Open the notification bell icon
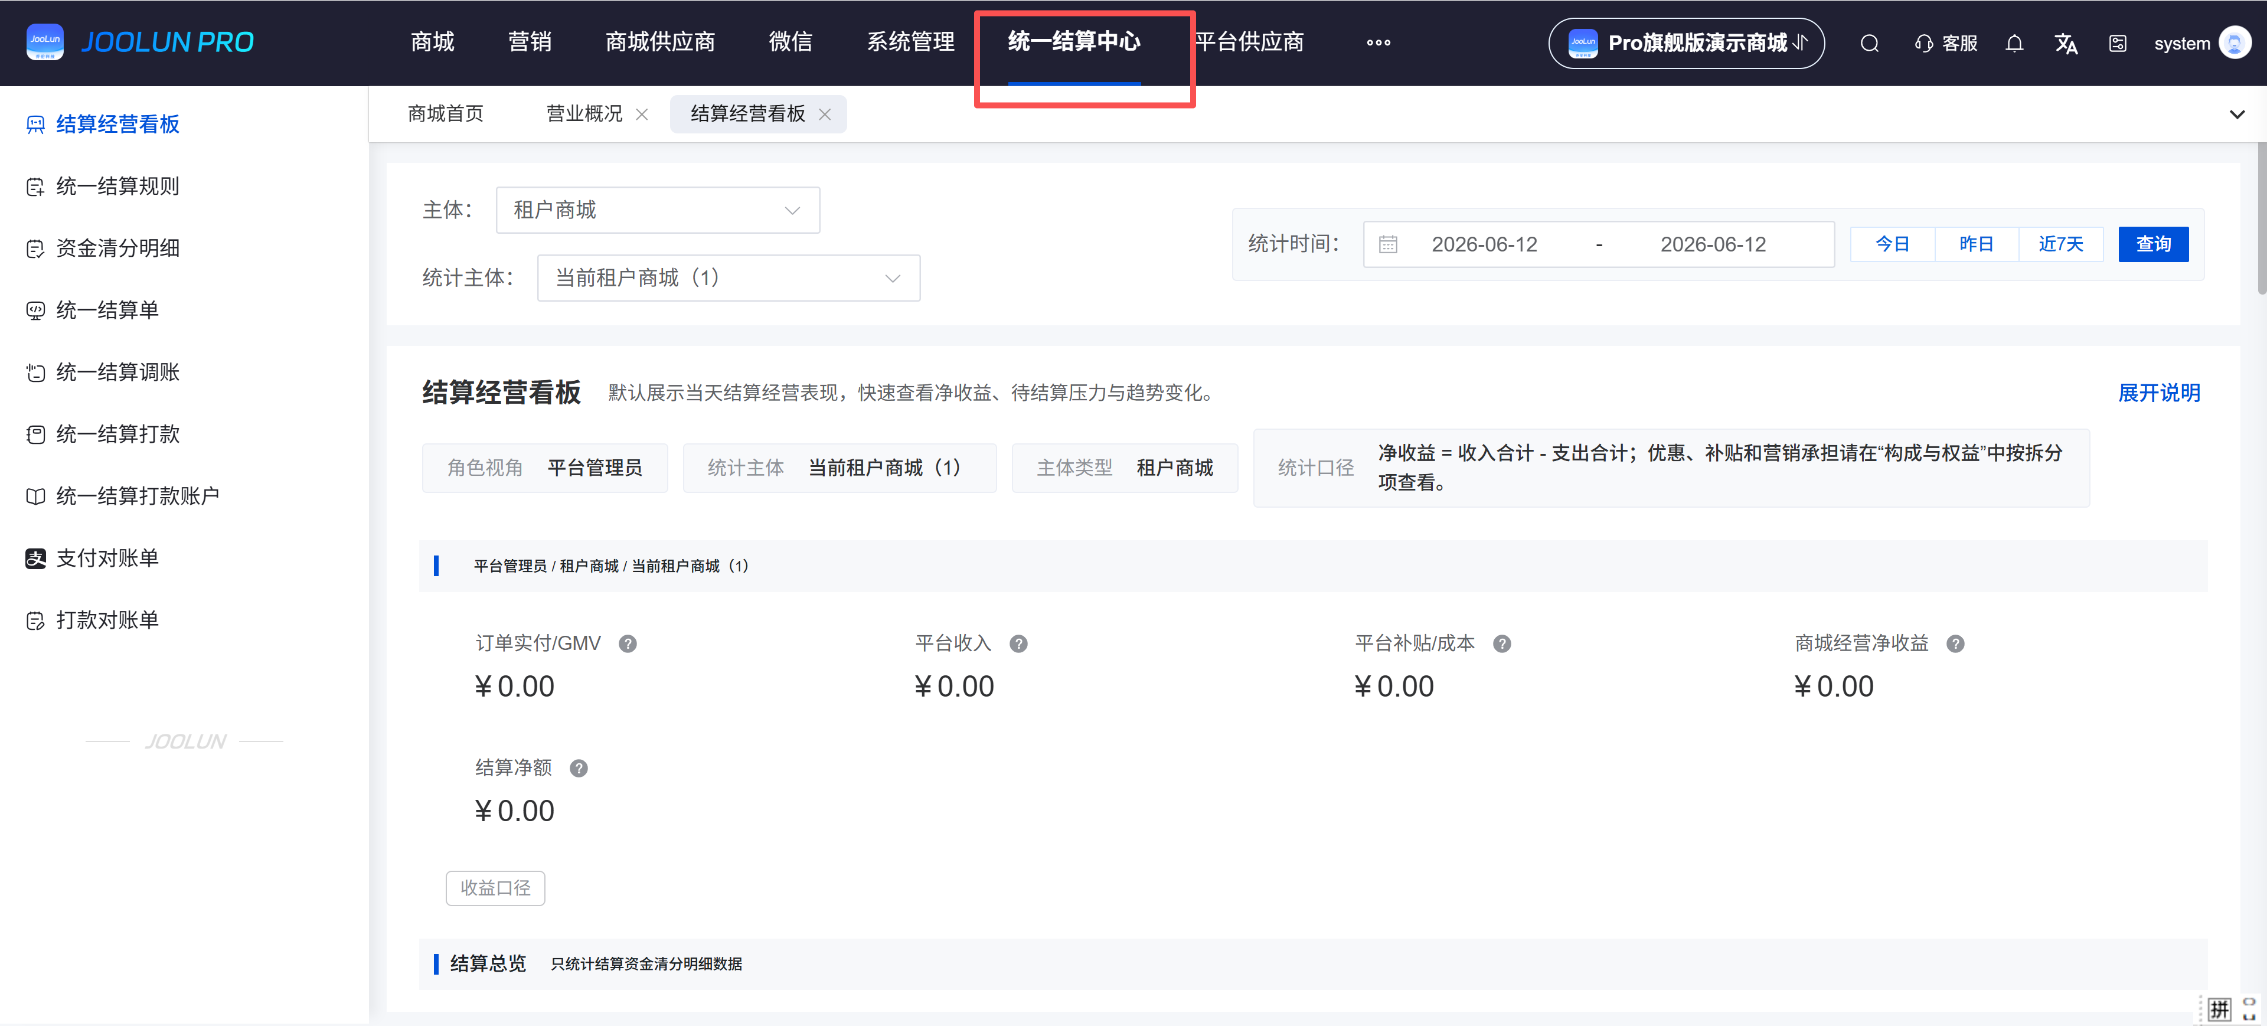This screenshot has height=1026, width=2267. coord(2014,43)
